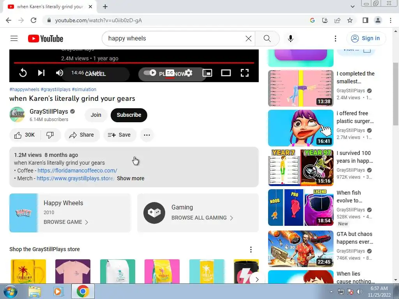The image size is (399, 299).
Task: Click the address bar URL
Action: point(99,20)
